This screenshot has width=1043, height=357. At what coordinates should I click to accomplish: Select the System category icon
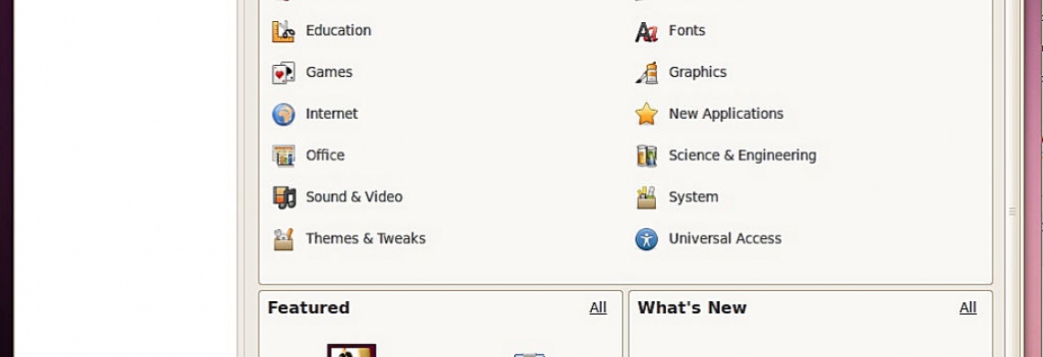tap(647, 197)
